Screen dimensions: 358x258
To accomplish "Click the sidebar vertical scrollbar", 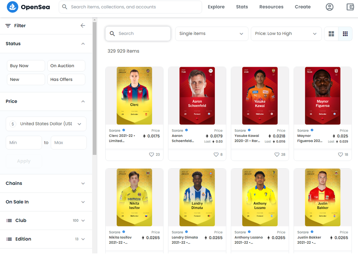I will [x=95, y=88].
